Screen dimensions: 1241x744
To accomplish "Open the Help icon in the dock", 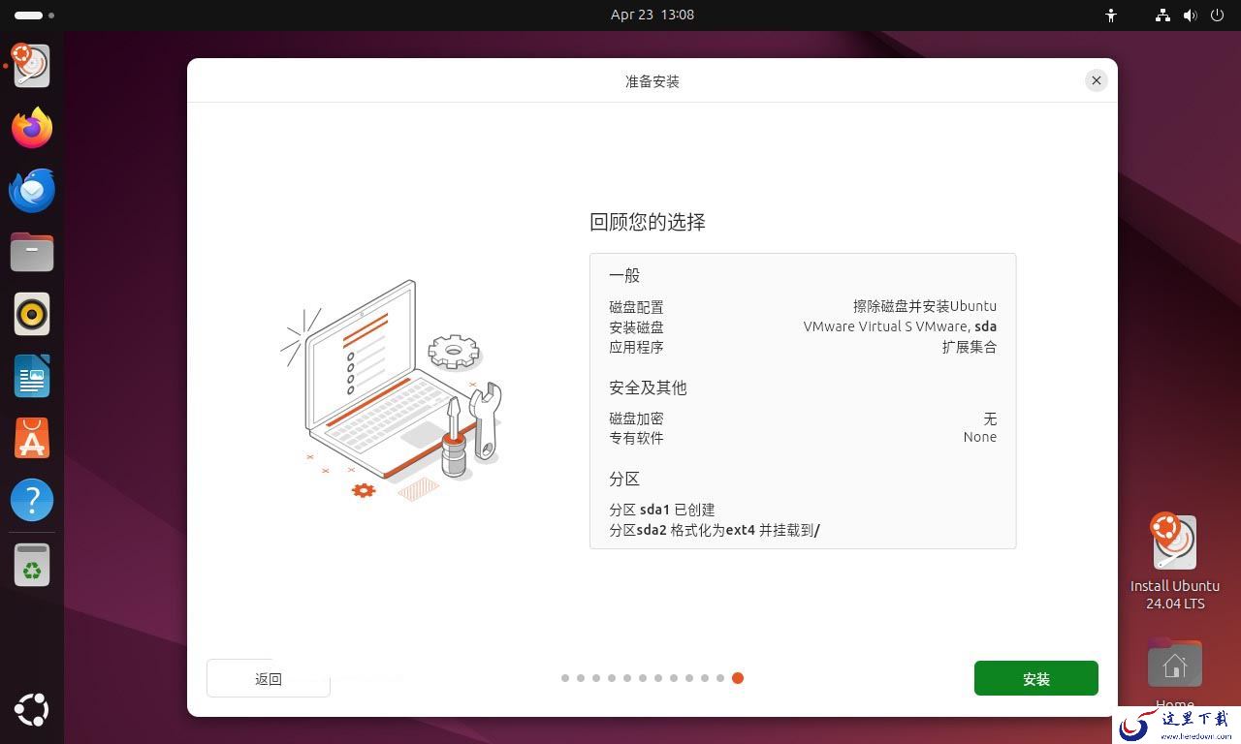I will click(32, 500).
